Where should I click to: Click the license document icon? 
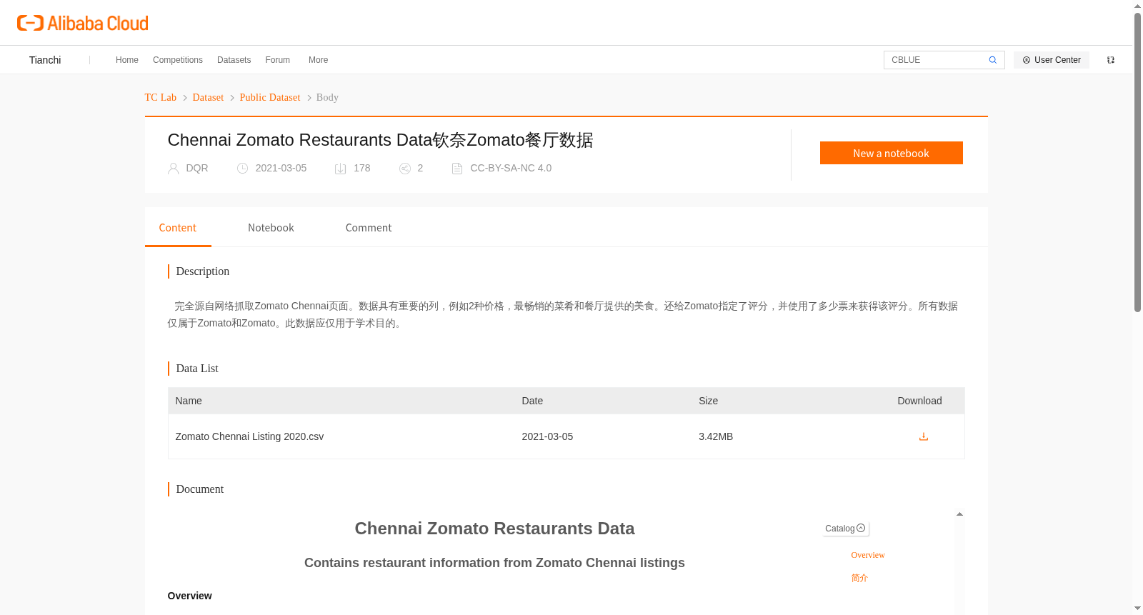[x=457, y=169]
